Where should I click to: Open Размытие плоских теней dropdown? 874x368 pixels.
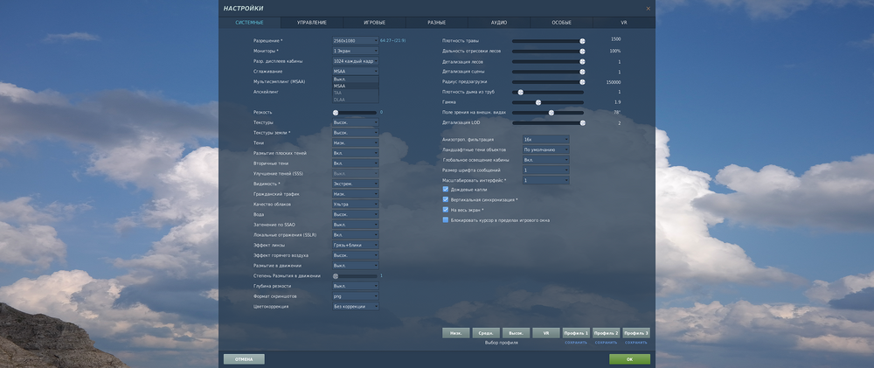click(356, 153)
